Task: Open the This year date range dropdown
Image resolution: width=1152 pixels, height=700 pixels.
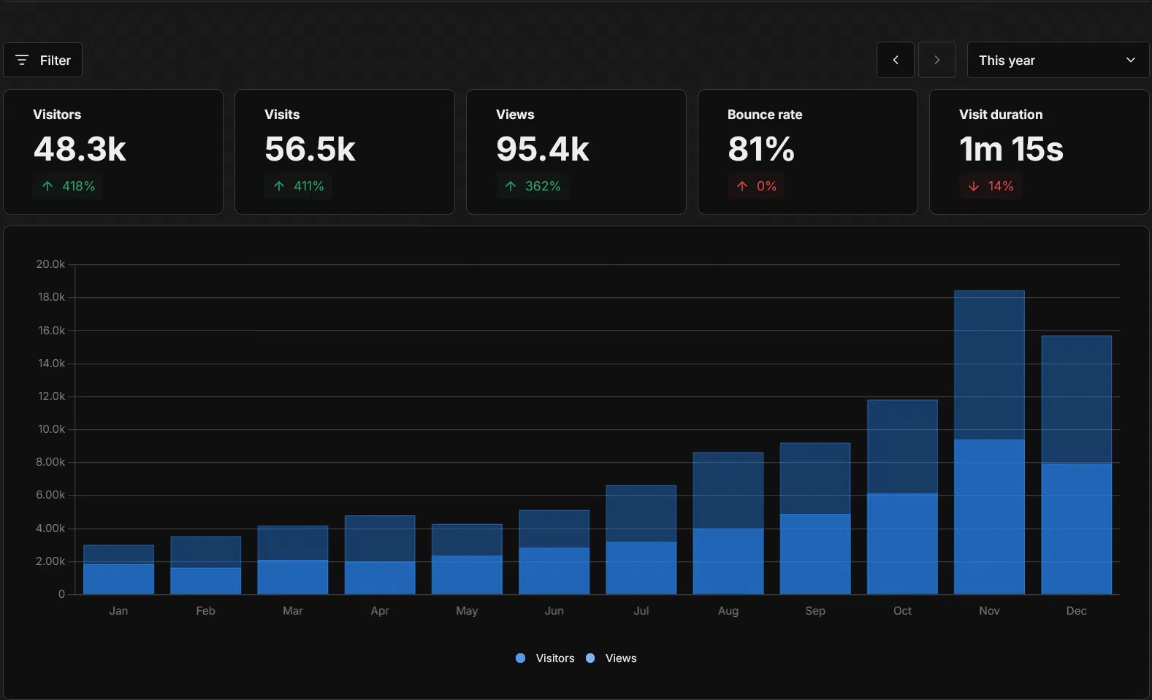Action: (1056, 60)
